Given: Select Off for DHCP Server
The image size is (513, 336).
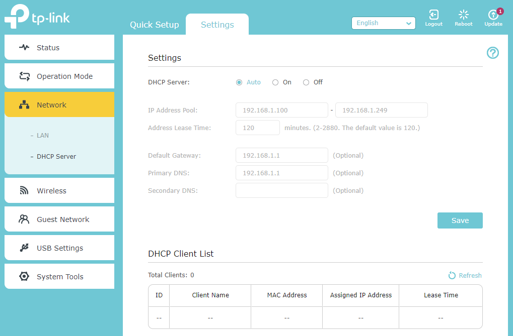Looking at the screenshot, I should (x=306, y=82).
